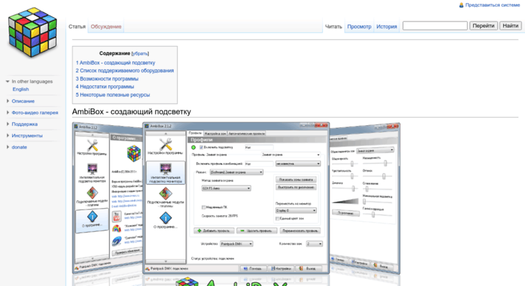Switch language to English
This screenshot has width=525, height=286.
(21, 89)
